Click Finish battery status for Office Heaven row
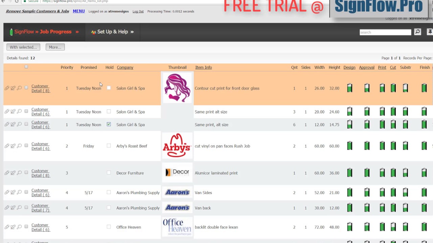The image size is (433, 243). (424, 227)
